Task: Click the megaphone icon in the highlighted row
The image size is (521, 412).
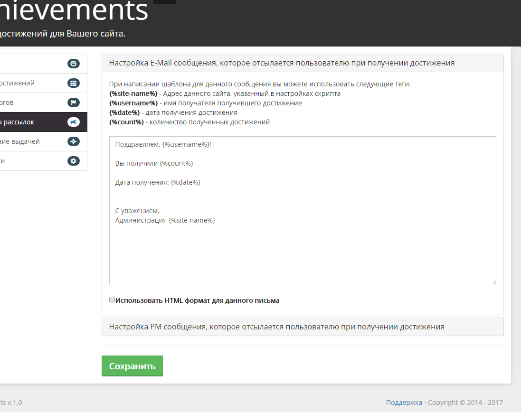Action: point(73,122)
